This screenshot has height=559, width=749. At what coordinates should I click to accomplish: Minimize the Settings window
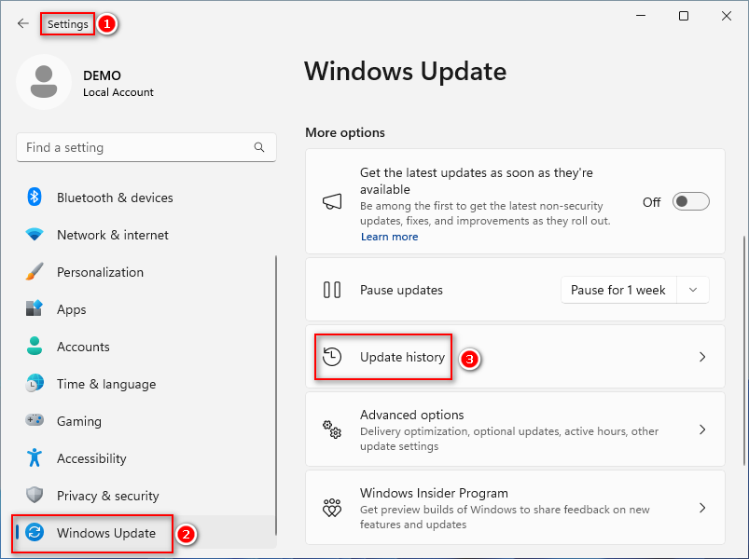(641, 16)
